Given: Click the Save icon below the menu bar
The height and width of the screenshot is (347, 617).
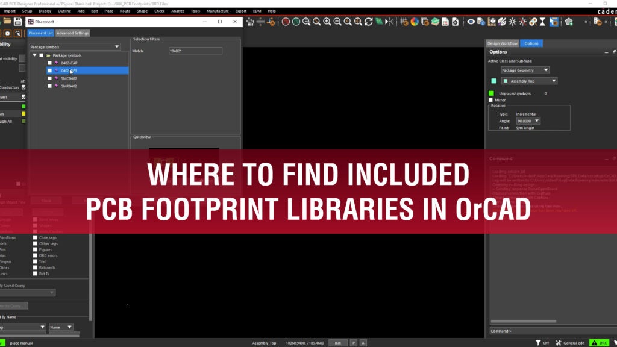Looking at the screenshot, I should pyautogui.click(x=17, y=22).
